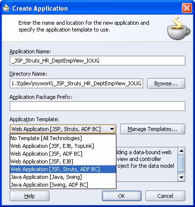Click the Browse... button
The image size is (195, 207).
tap(166, 83)
